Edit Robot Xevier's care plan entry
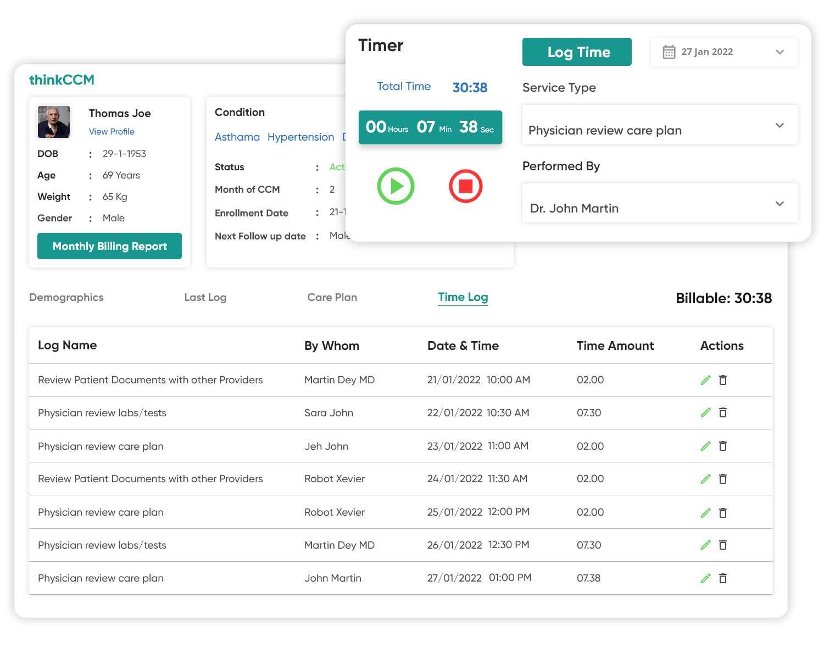This screenshot has width=824, height=670. click(x=705, y=512)
